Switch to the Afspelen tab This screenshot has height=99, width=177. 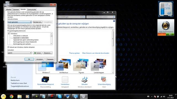tap(9, 10)
